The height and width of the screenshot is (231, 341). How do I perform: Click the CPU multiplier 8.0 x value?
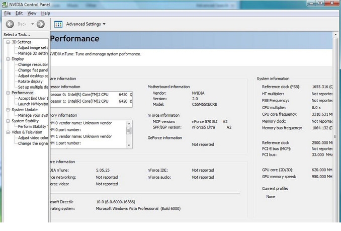(x=316, y=108)
